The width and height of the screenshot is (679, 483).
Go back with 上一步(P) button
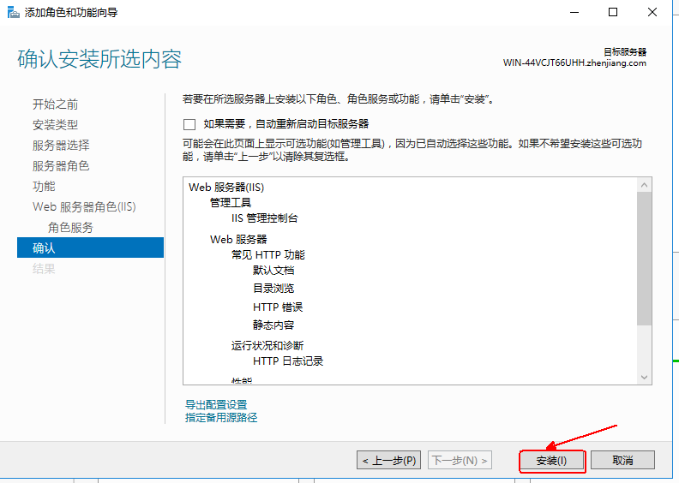point(389,460)
